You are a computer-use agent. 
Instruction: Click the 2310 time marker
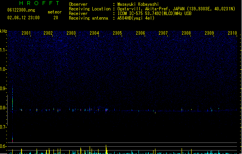point(232,33)
